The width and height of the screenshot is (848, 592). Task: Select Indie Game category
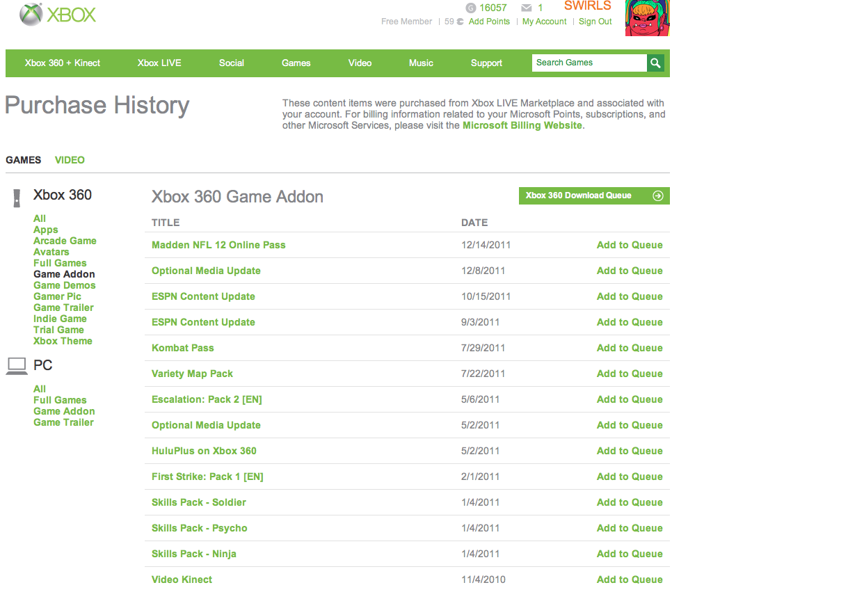[x=60, y=319]
